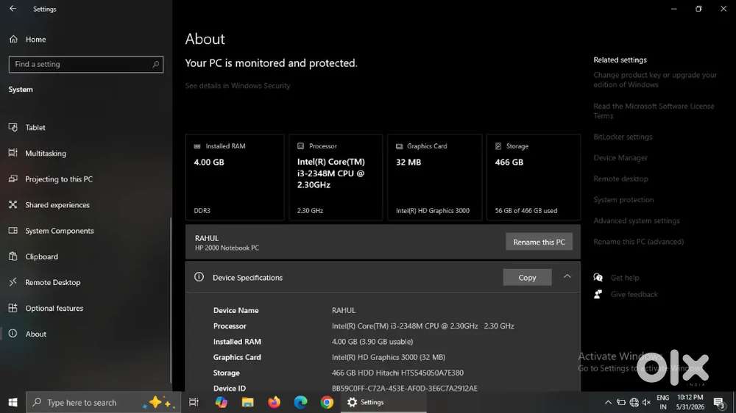Viewport: 736px width, 413px height.
Task: Select the Installed RAM card
Action: (x=235, y=177)
